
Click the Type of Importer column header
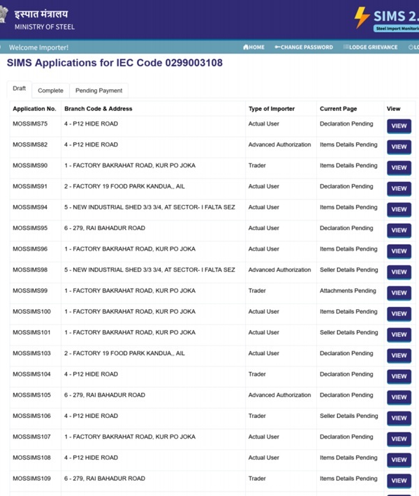pos(272,109)
